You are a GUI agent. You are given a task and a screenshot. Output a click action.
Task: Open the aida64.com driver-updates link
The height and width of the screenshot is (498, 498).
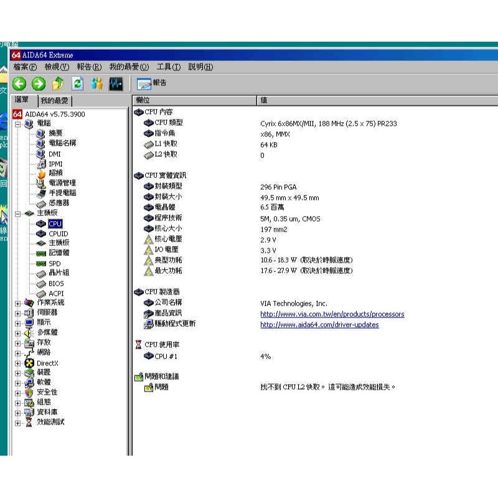(319, 324)
